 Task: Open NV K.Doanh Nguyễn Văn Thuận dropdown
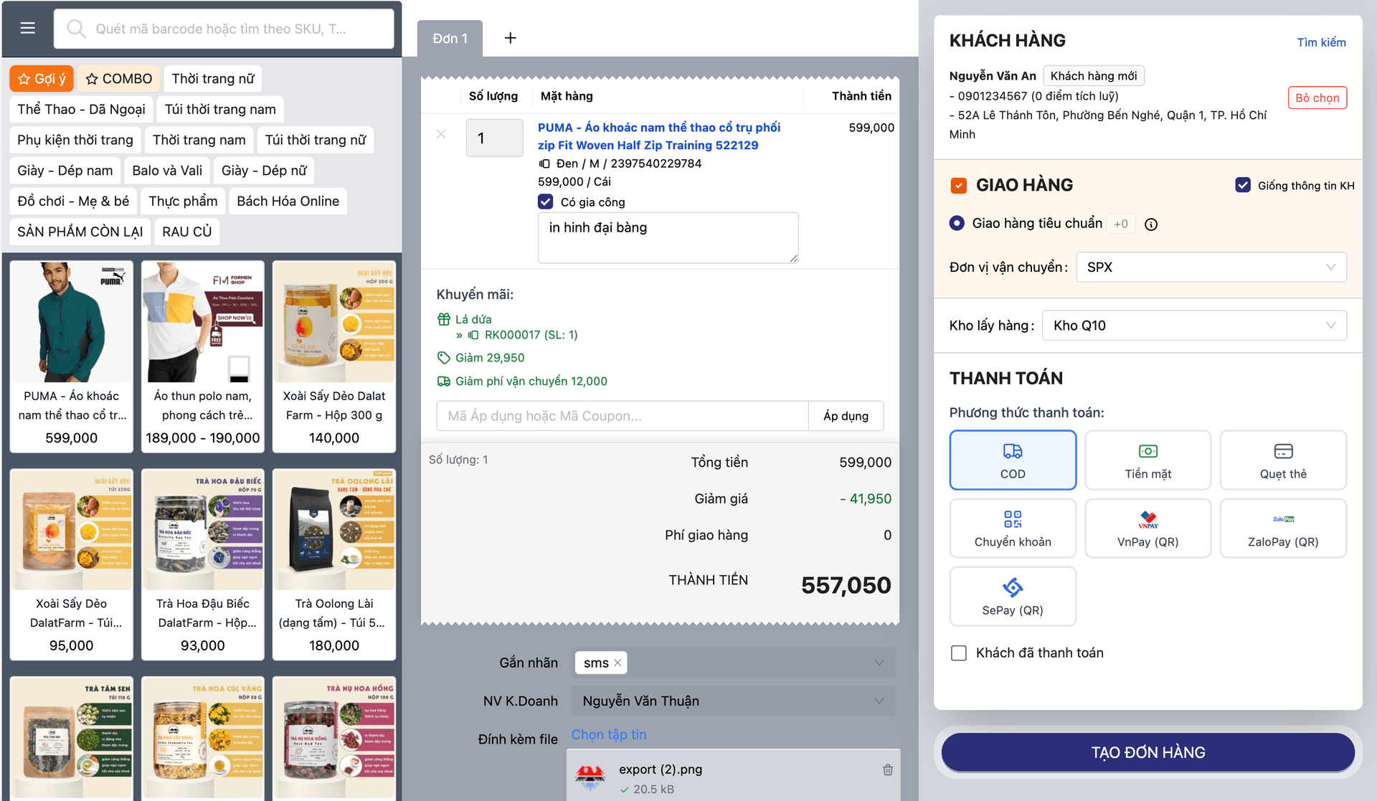pos(732,701)
